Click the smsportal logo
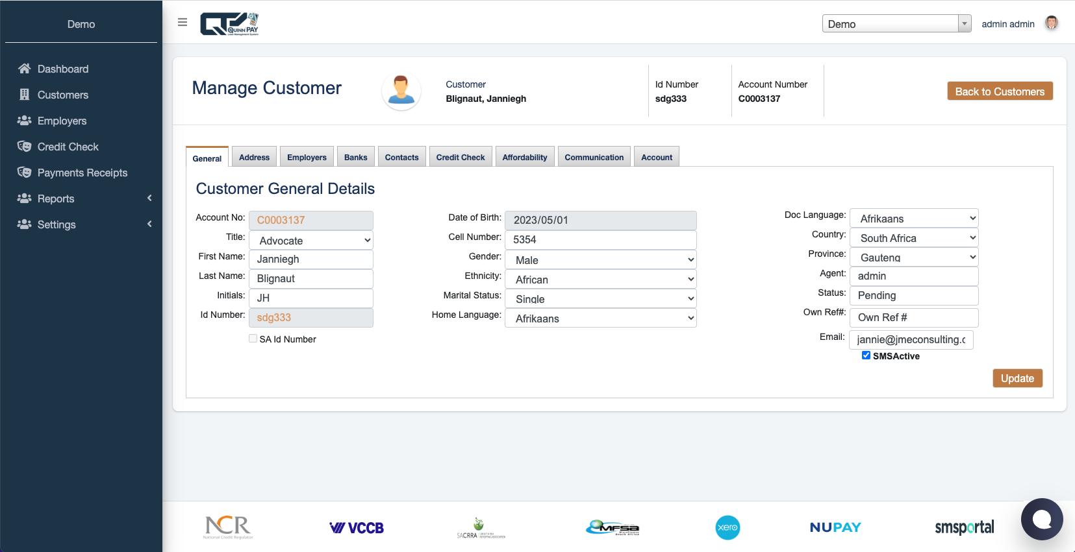The image size is (1075, 552). point(965,527)
